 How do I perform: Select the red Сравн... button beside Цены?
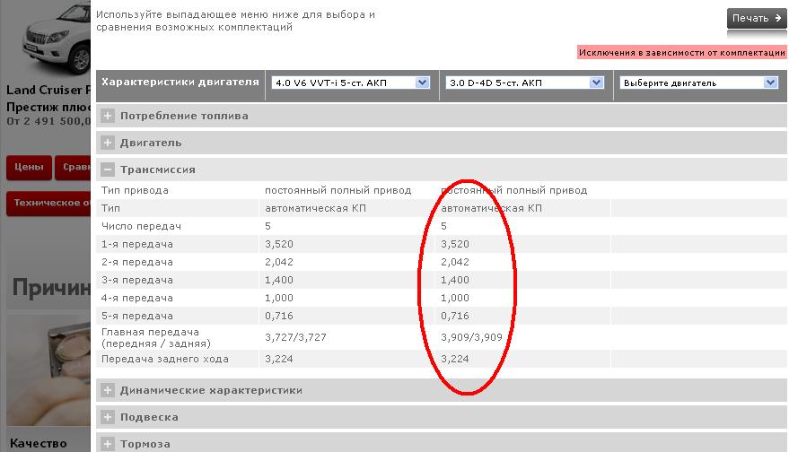point(74,168)
